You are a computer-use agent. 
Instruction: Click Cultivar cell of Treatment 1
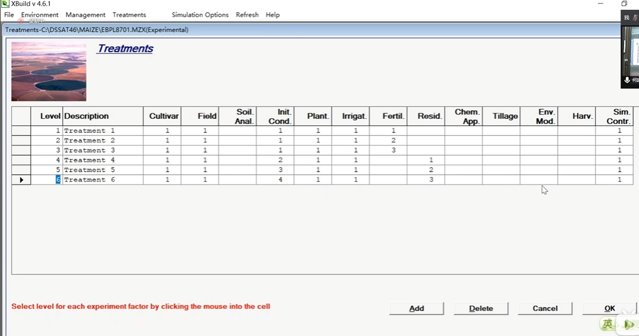[162, 131]
